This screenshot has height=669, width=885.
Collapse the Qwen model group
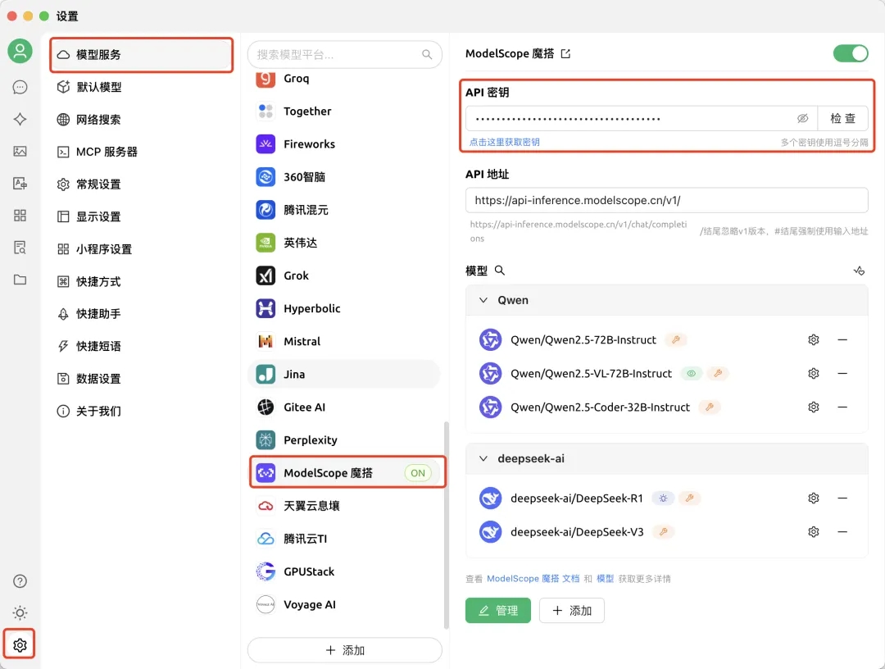point(483,300)
